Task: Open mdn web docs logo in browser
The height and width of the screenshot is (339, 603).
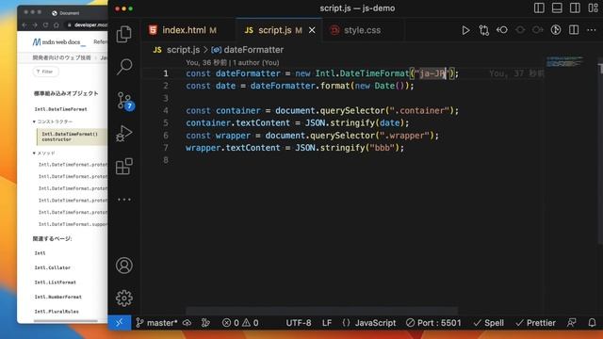Action: click(58, 41)
